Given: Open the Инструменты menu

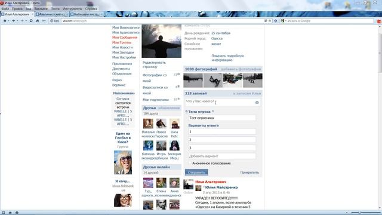Looking at the screenshot, I should click(72, 8).
